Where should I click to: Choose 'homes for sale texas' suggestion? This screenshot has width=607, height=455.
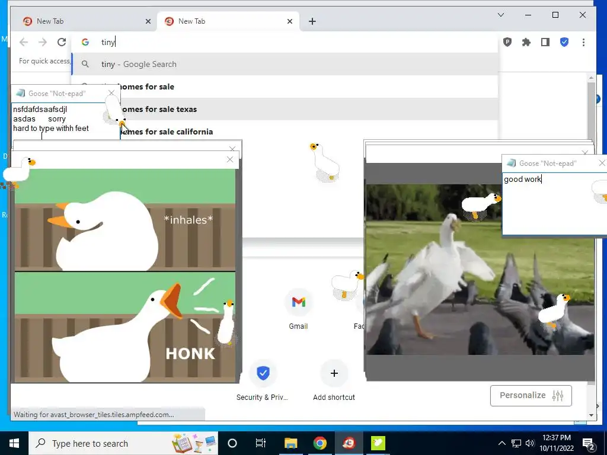point(285,109)
